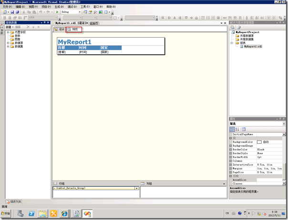Image resolution: width=288 pixels, height=220 pixels.
Task: Collapse the 报表 folder in Solution Explorer
Action: click(x=232, y=43)
